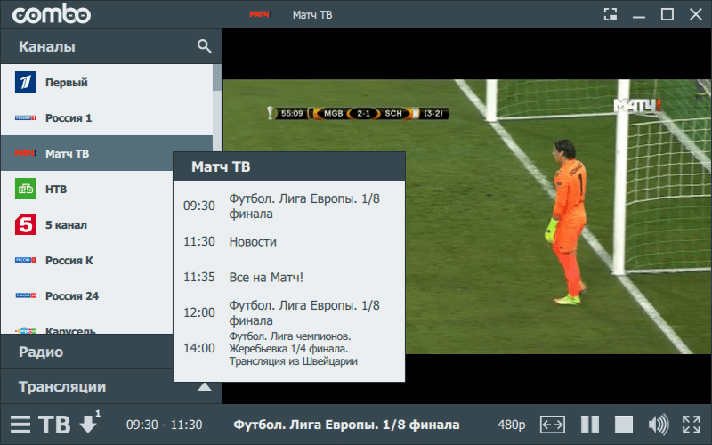The width and height of the screenshot is (712, 445).
Task: Expand the Трансляции section arrow
Action: click(205, 387)
